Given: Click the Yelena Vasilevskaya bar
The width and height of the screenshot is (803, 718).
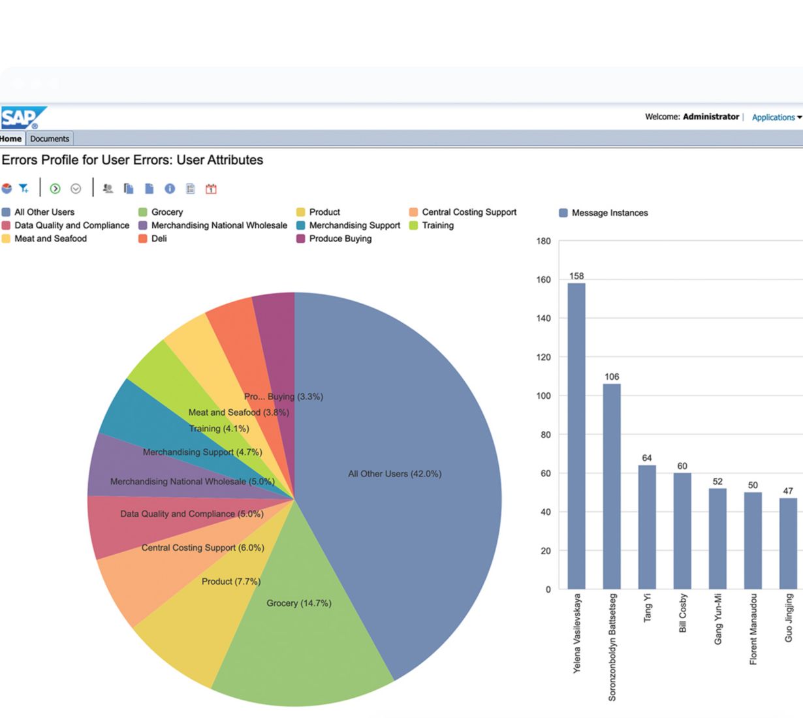Looking at the screenshot, I should coord(576,436).
